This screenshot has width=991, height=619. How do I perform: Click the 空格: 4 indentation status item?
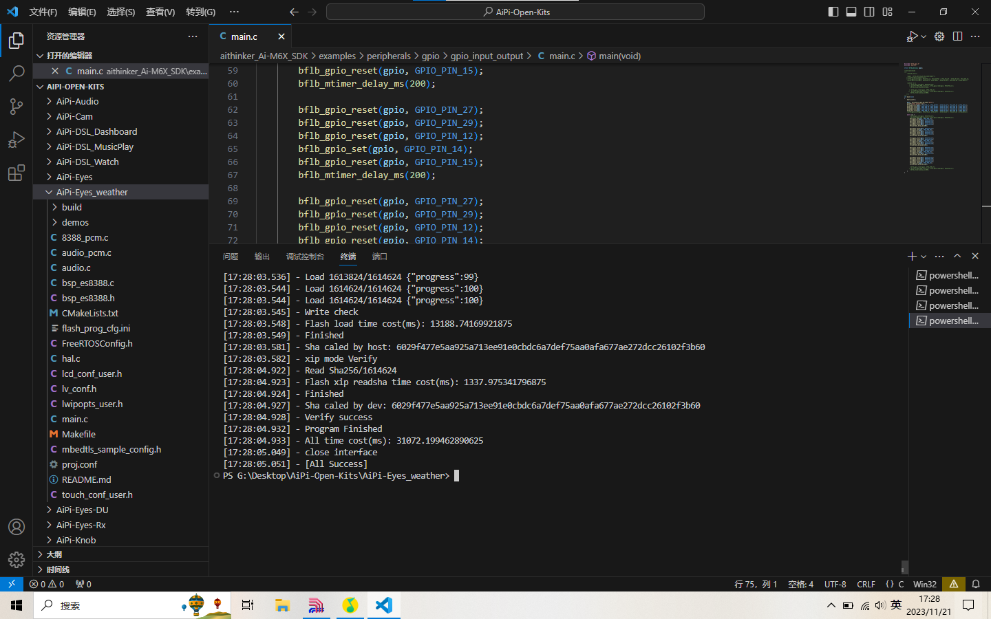point(800,584)
